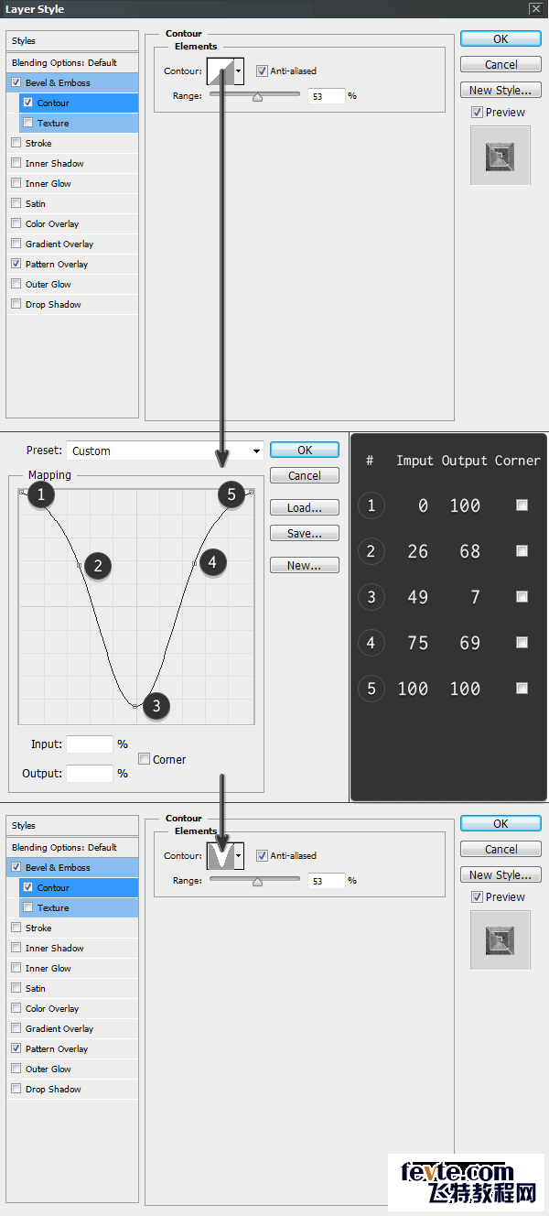Click the Load... button

[305, 507]
